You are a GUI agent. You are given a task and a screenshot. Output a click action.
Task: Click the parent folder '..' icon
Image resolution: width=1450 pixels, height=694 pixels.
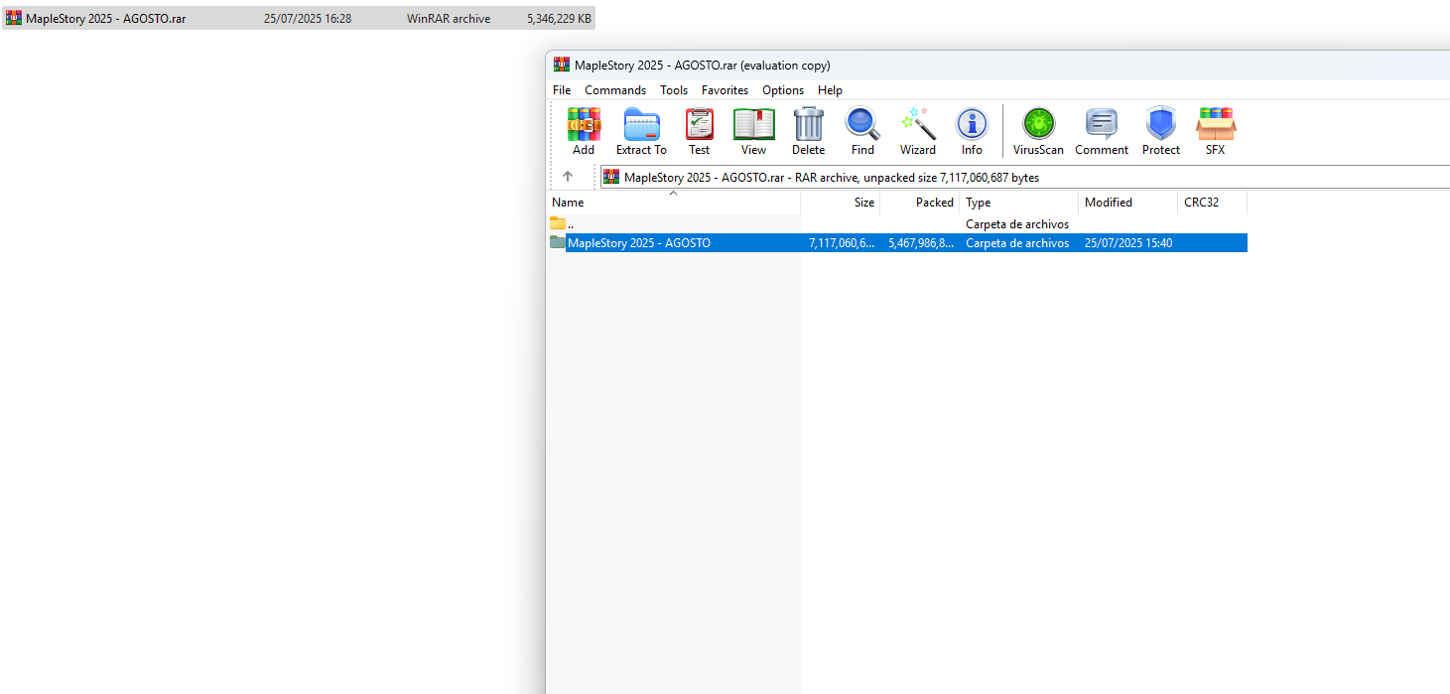click(558, 223)
